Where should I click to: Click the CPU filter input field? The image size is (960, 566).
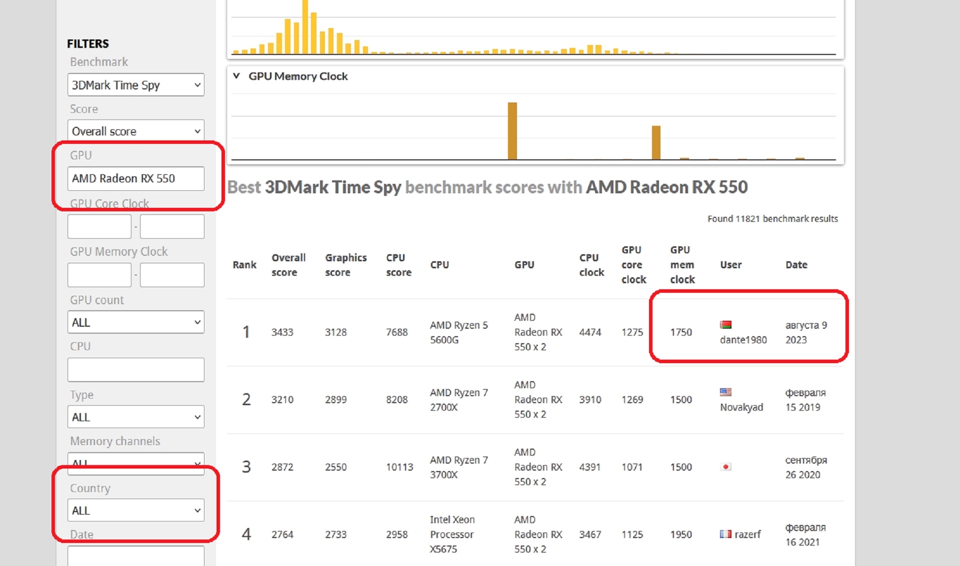pyautogui.click(x=135, y=370)
